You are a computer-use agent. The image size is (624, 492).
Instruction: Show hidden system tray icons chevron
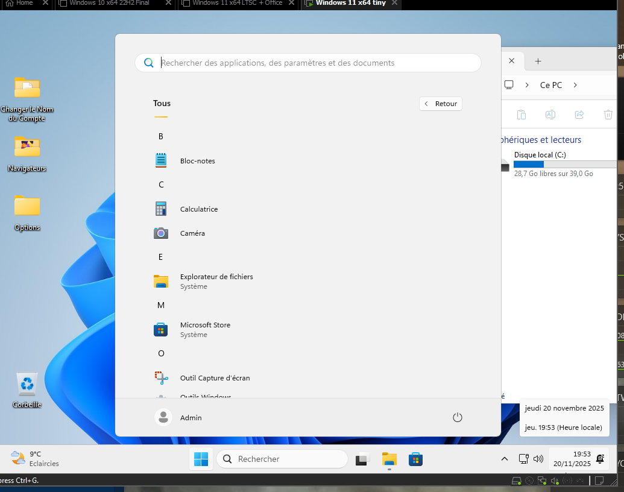pyautogui.click(x=505, y=459)
